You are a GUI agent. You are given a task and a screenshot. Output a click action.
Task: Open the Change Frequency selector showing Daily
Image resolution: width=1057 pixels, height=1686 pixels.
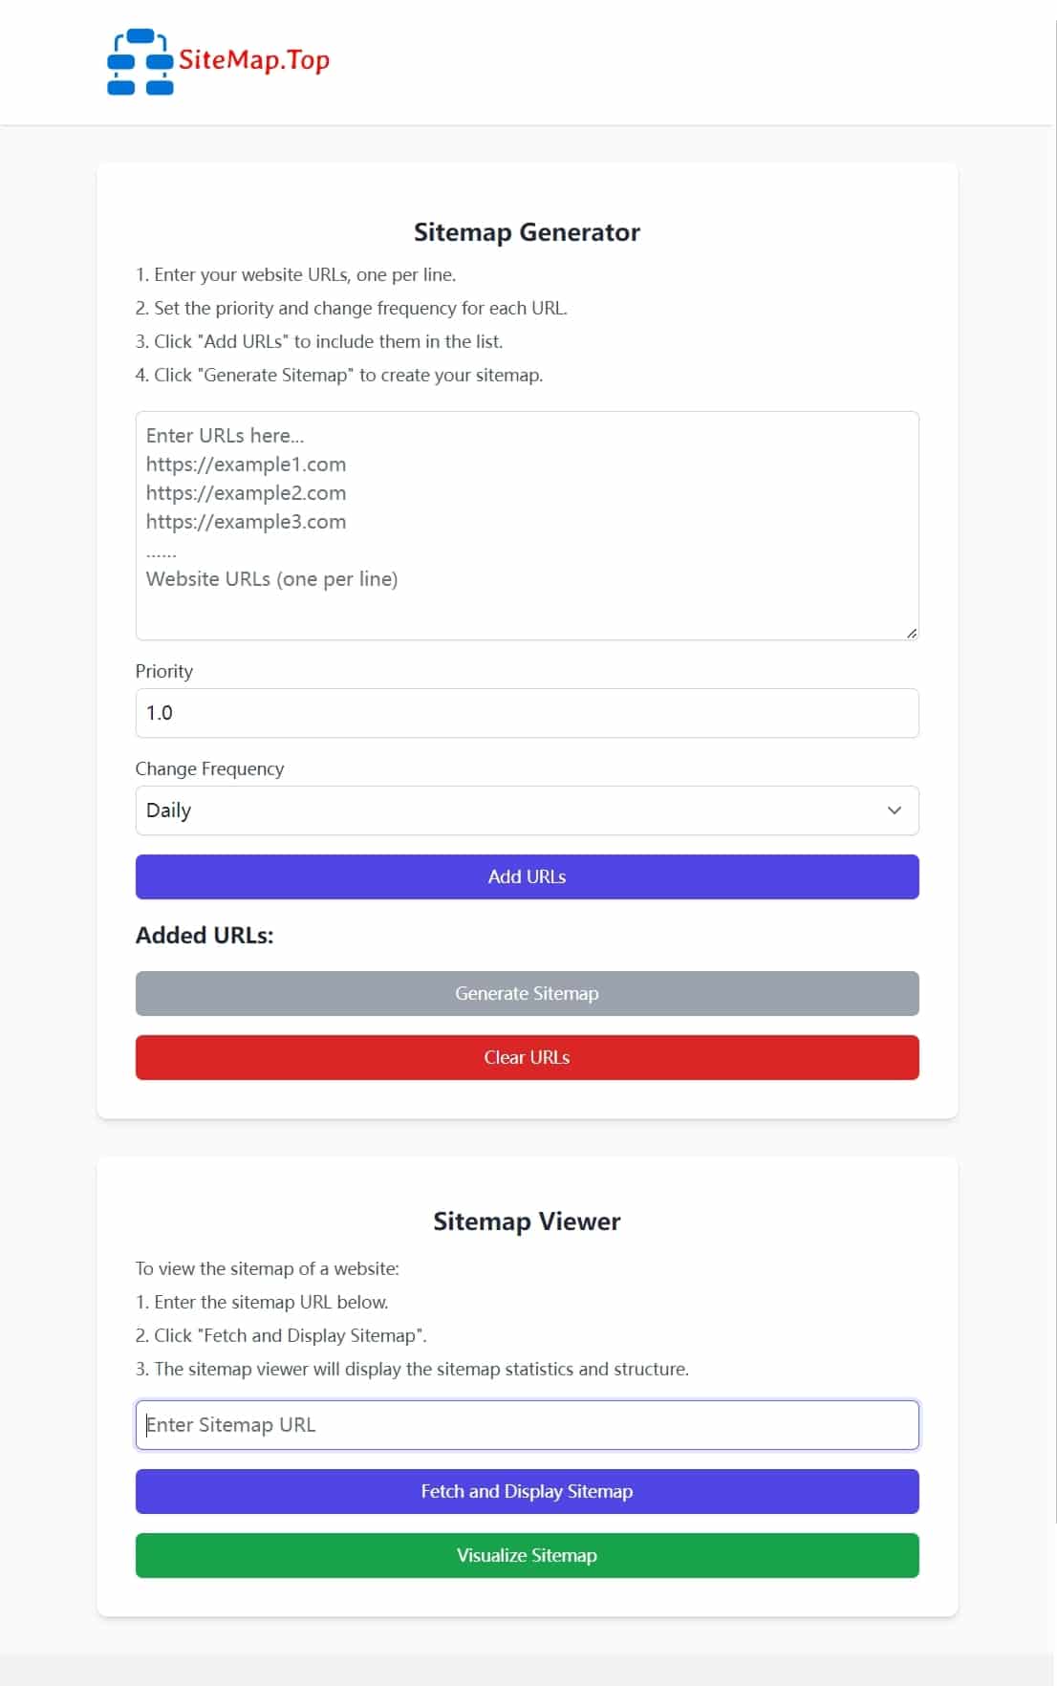pyautogui.click(x=527, y=810)
